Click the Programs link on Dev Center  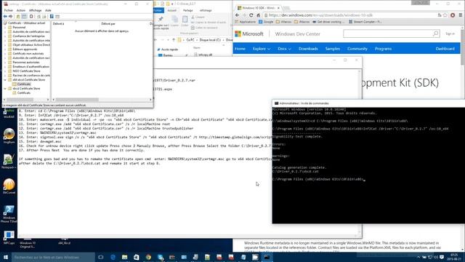383,49
